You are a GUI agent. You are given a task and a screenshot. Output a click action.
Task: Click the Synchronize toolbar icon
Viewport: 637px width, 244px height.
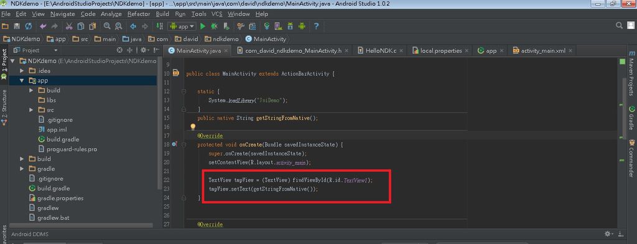pos(29,26)
